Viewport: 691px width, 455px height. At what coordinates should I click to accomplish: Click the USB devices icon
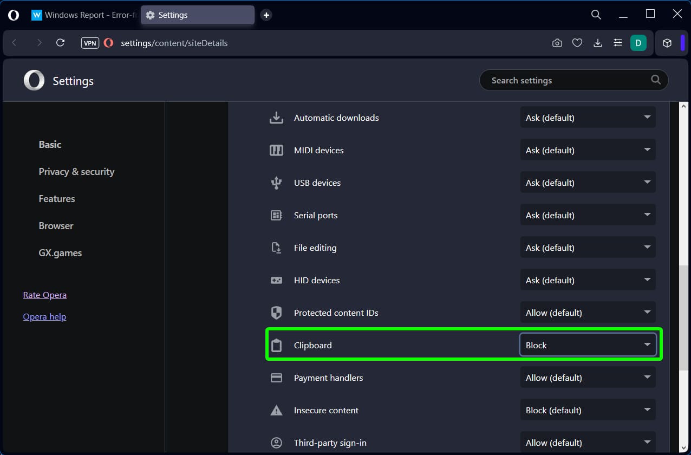(x=277, y=183)
